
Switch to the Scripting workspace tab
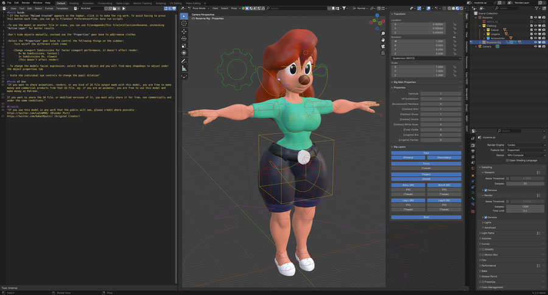click(x=160, y=3)
